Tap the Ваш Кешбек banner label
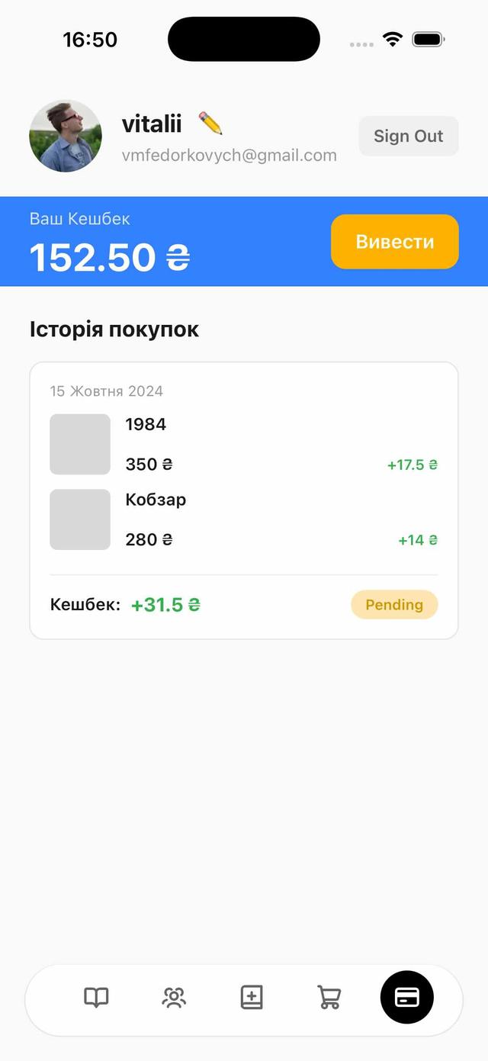 [80, 219]
